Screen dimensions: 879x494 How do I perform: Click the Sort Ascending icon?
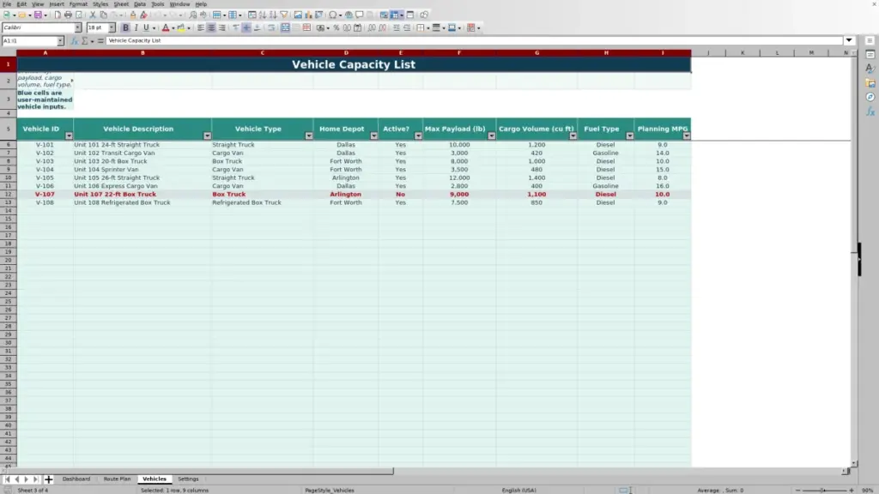(x=263, y=15)
